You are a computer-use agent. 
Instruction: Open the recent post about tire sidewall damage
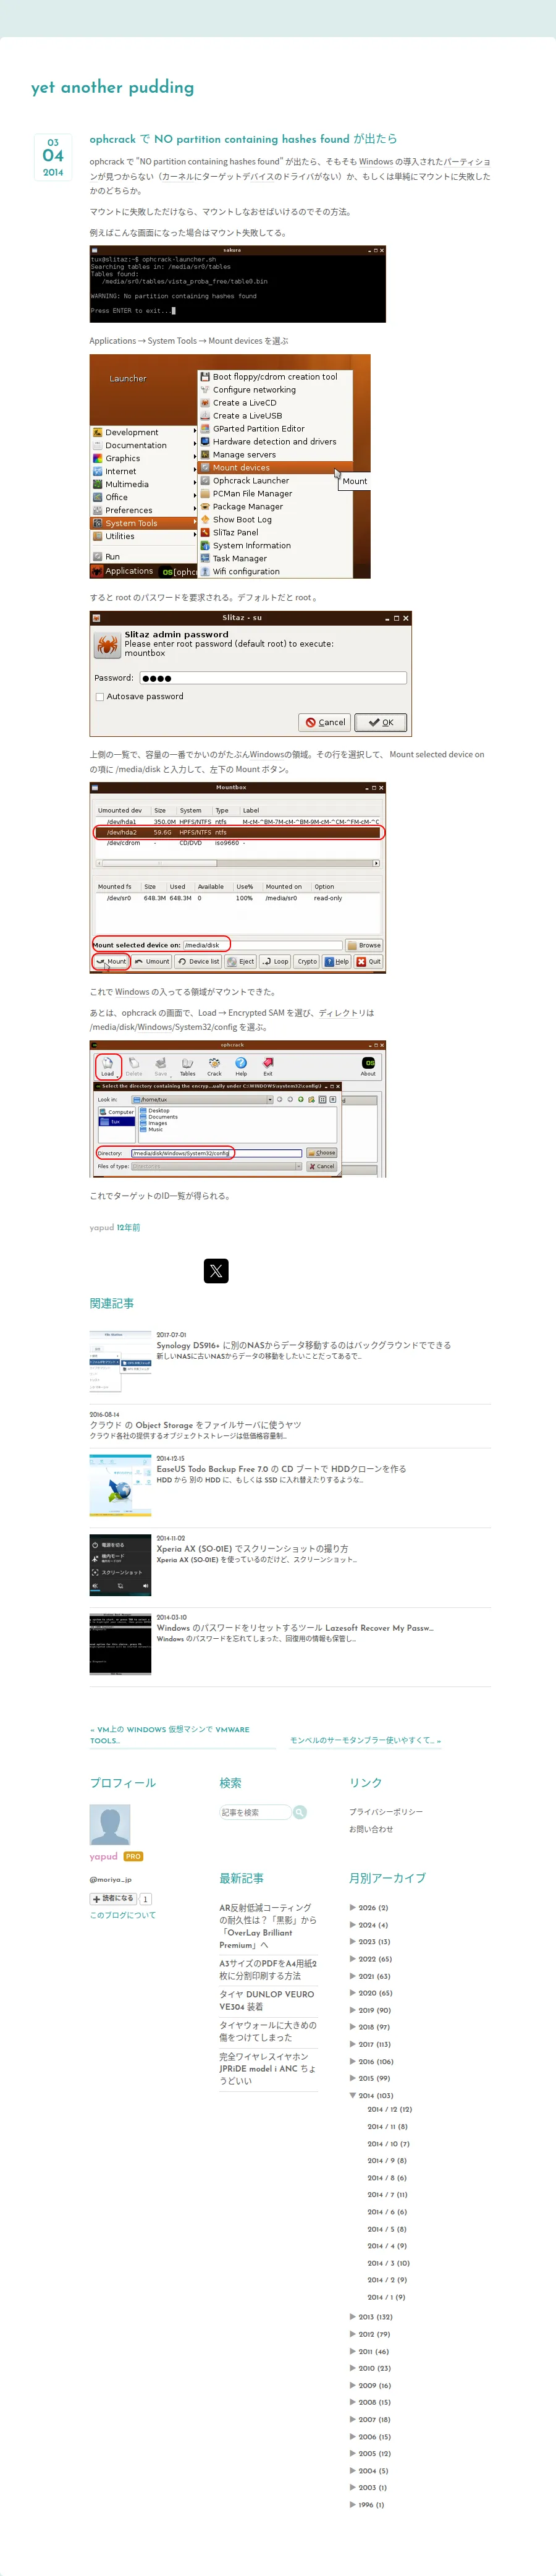coord(268,2031)
